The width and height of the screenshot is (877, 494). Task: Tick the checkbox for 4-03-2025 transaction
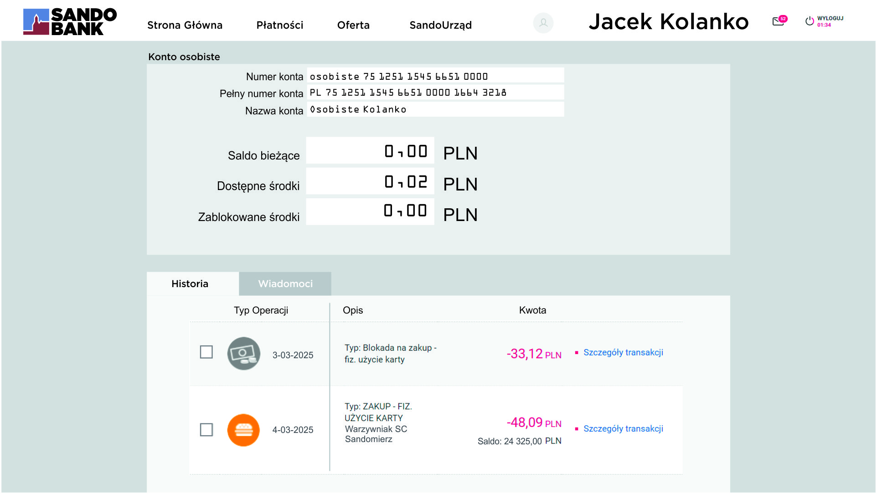pos(206,430)
